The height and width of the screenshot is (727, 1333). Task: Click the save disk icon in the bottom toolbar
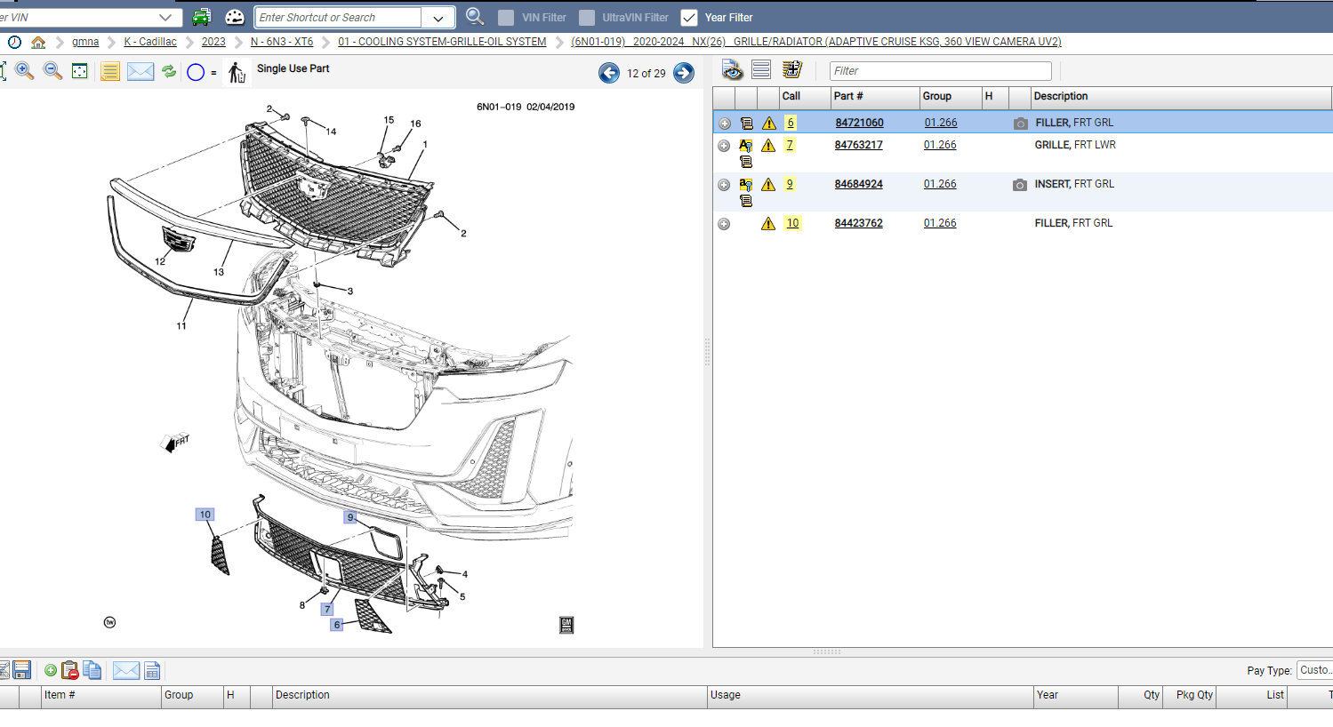coord(22,670)
